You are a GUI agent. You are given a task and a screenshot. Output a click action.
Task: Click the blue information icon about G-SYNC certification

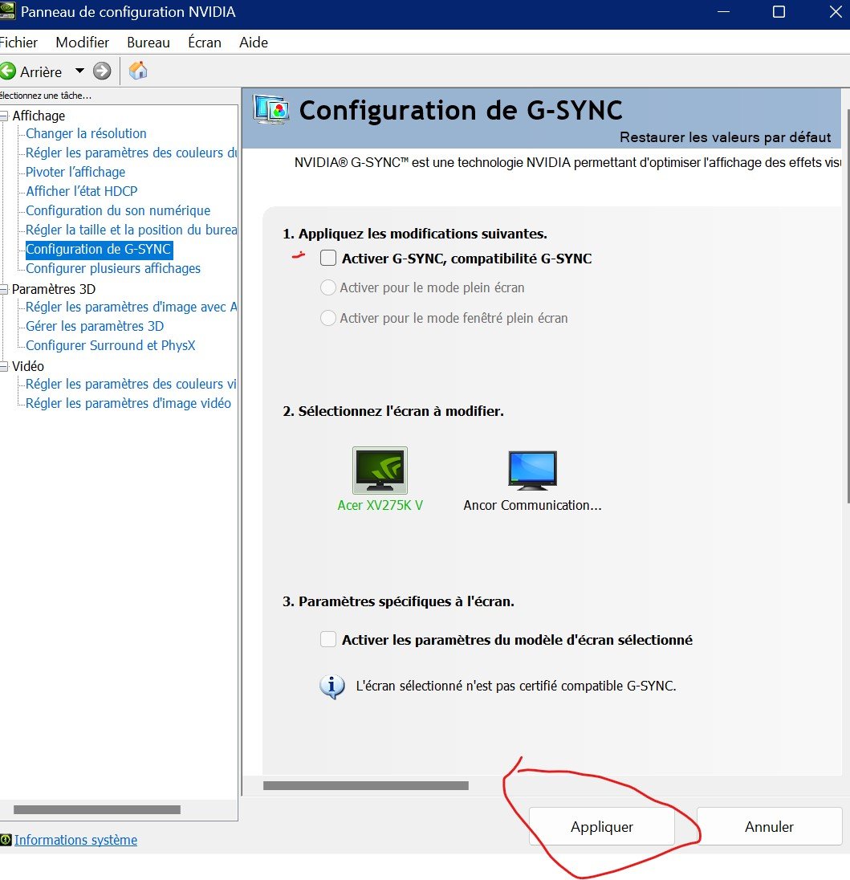tap(332, 686)
